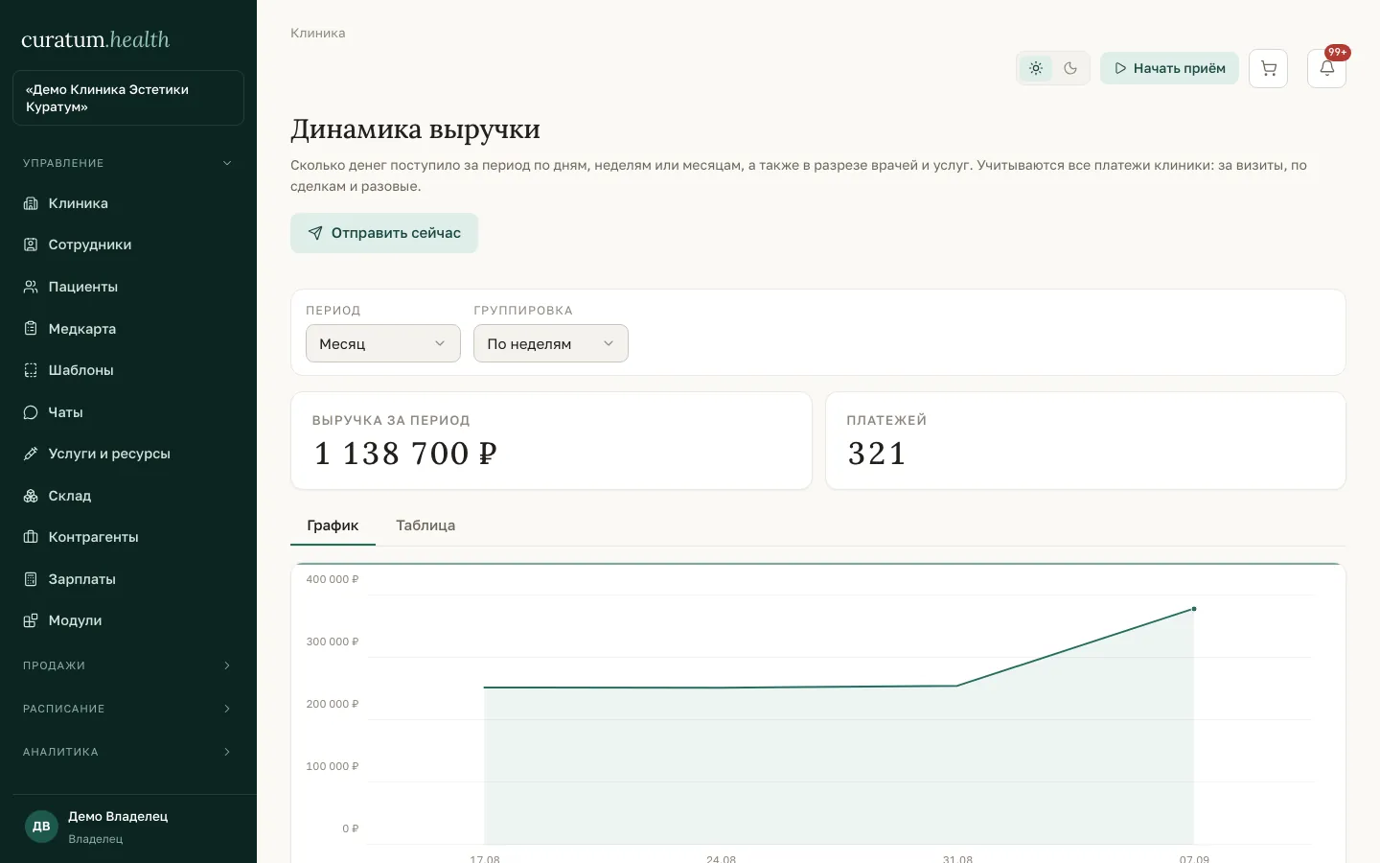
Task: Expand the Расписание section
Action: click(128, 709)
